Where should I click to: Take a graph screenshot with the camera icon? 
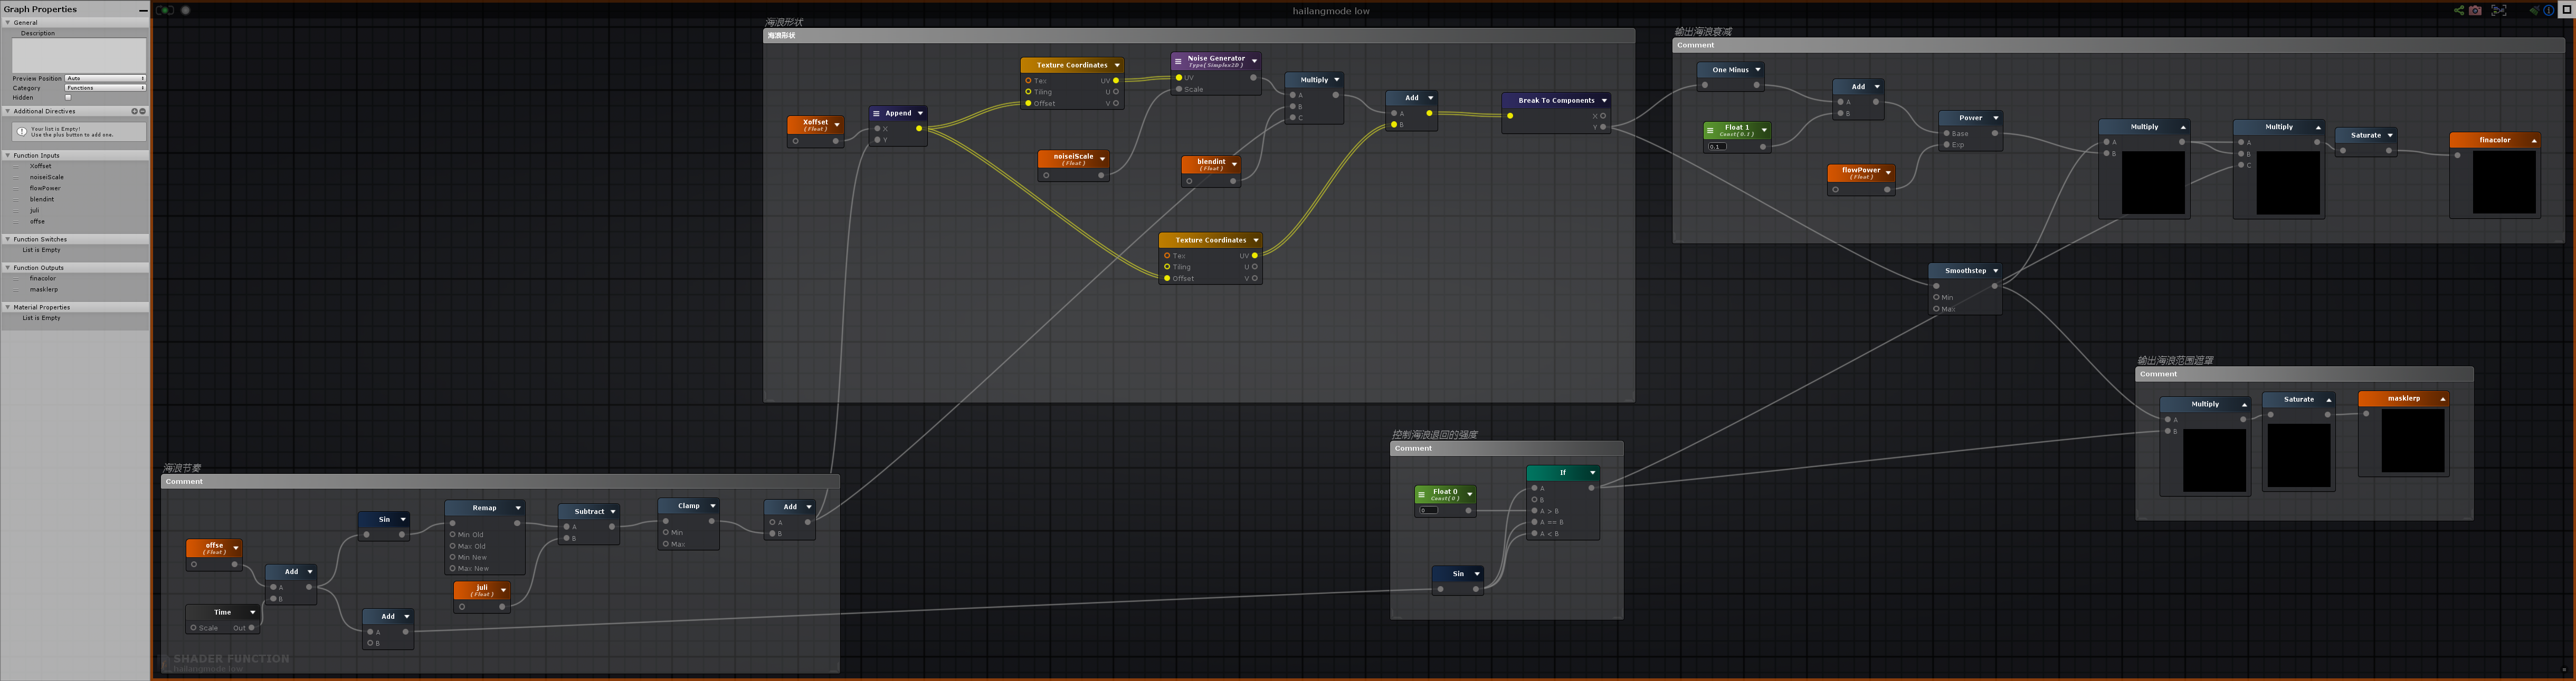click(x=2475, y=10)
